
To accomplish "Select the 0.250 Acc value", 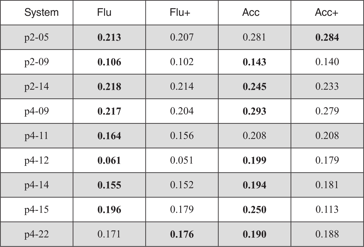I will coord(254,210).
